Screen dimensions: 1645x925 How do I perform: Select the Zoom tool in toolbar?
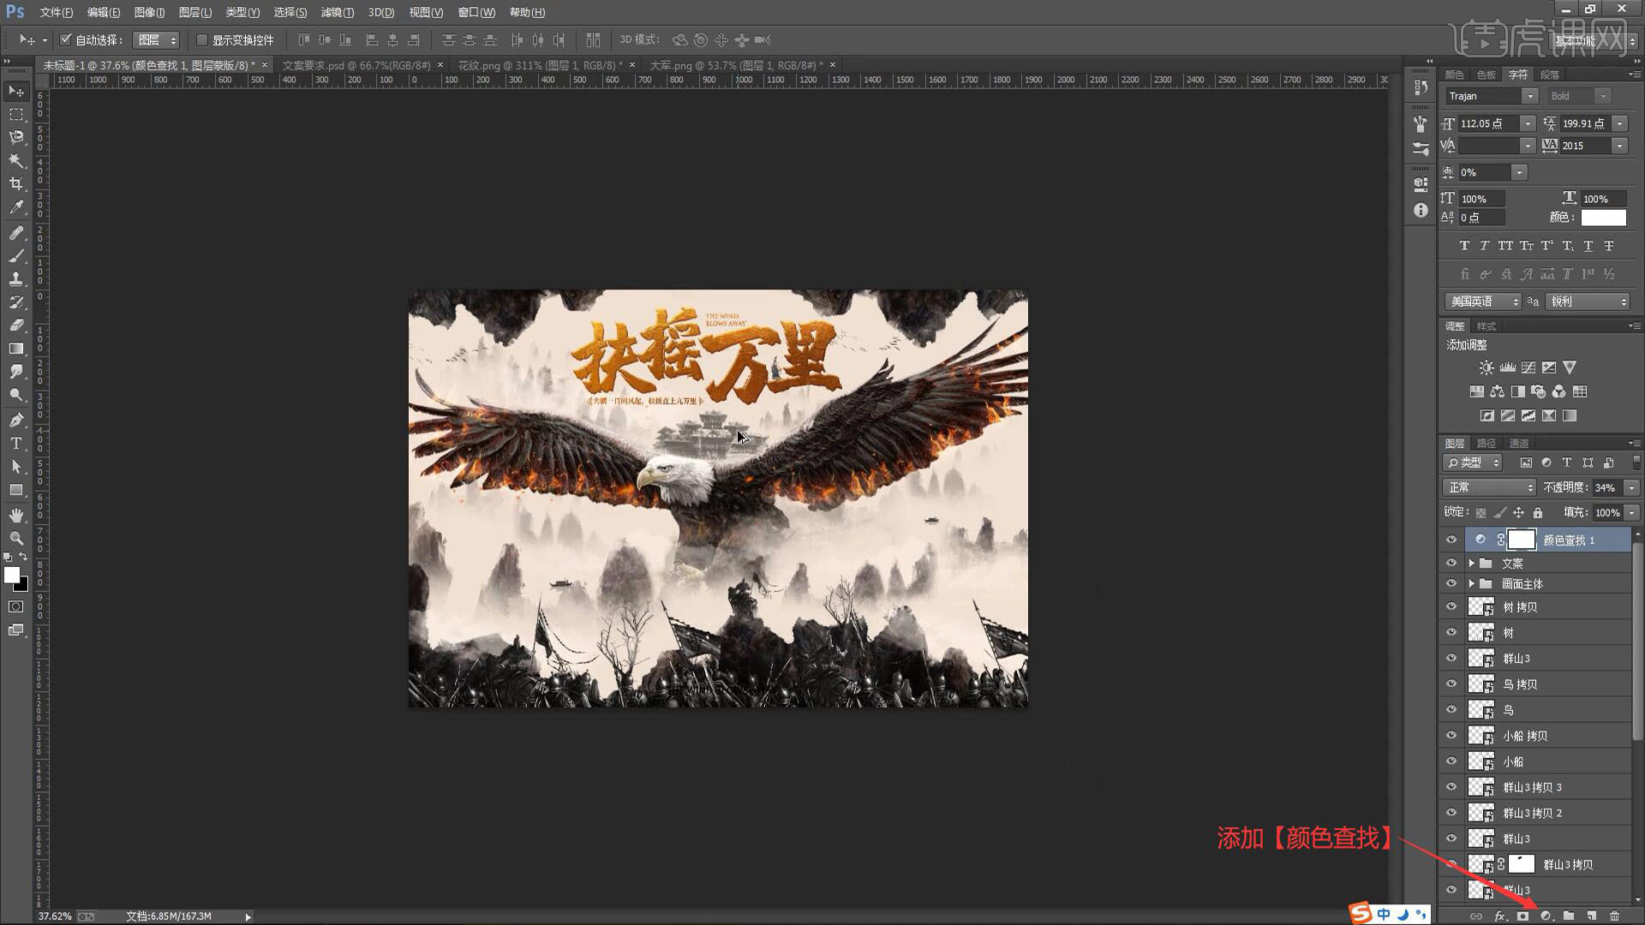(x=16, y=538)
